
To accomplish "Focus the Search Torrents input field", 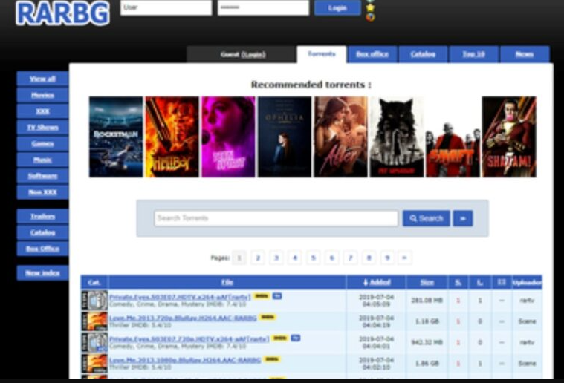I will [276, 218].
